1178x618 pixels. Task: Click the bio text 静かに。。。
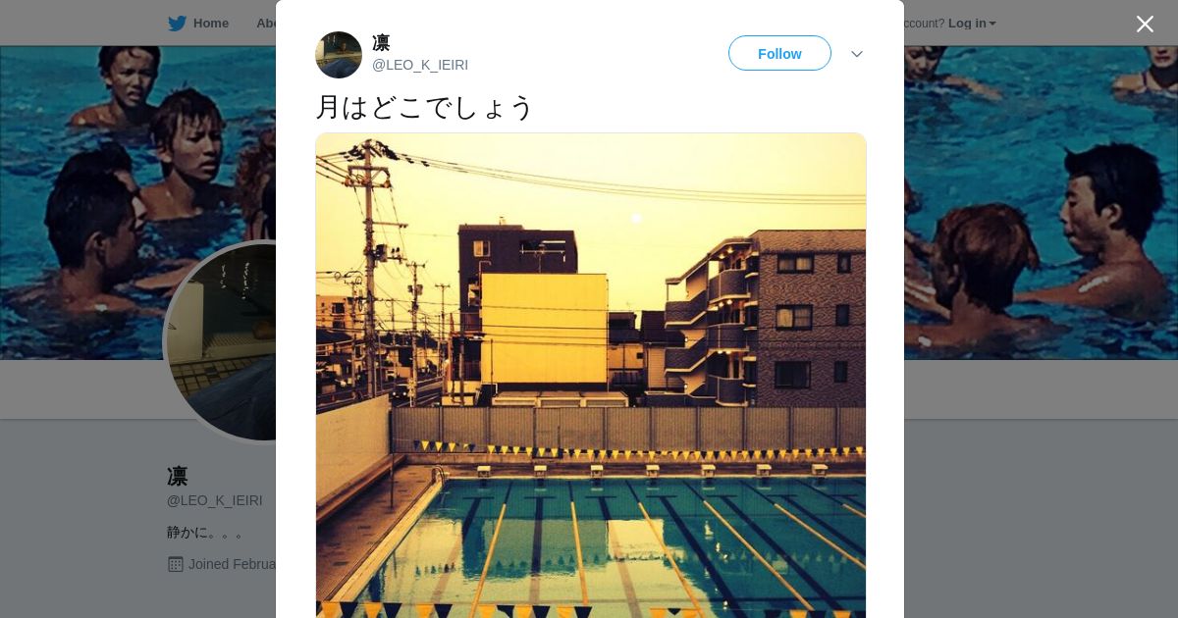205,533
